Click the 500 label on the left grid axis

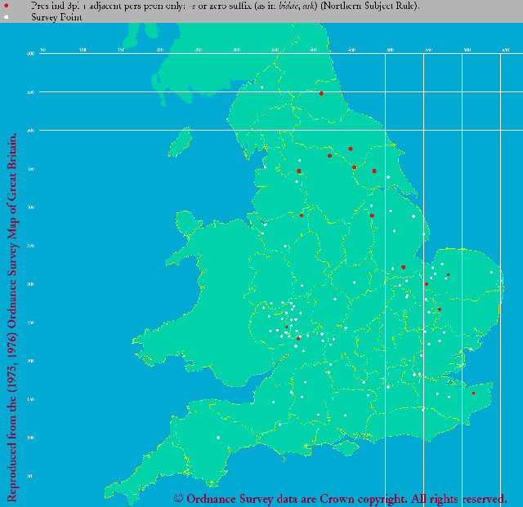(30, 131)
